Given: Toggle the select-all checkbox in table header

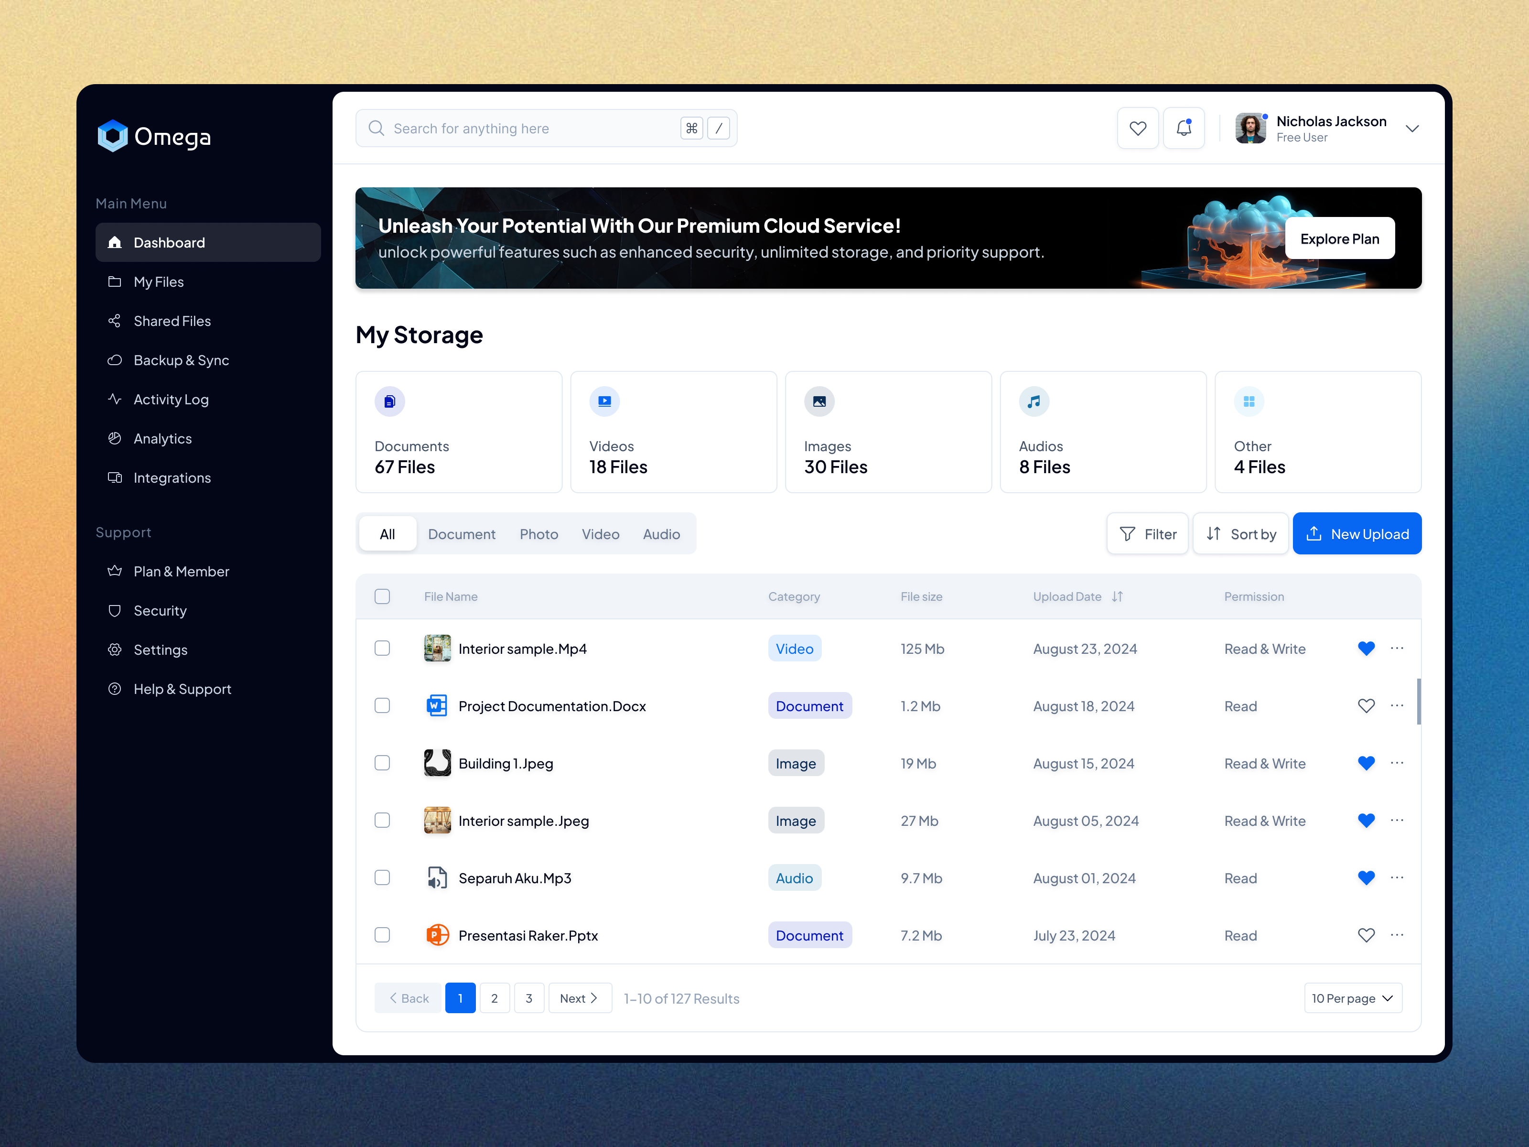Looking at the screenshot, I should 382,596.
